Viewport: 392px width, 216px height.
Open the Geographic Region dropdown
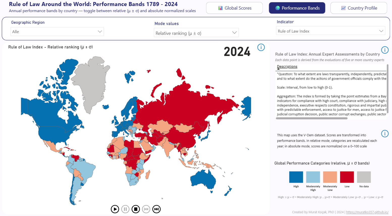(57, 31)
